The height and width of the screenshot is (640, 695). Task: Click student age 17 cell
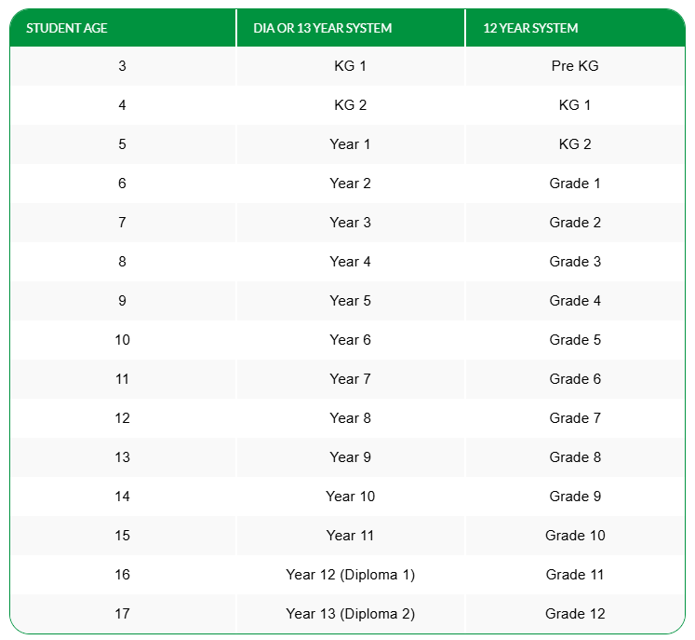point(122,614)
